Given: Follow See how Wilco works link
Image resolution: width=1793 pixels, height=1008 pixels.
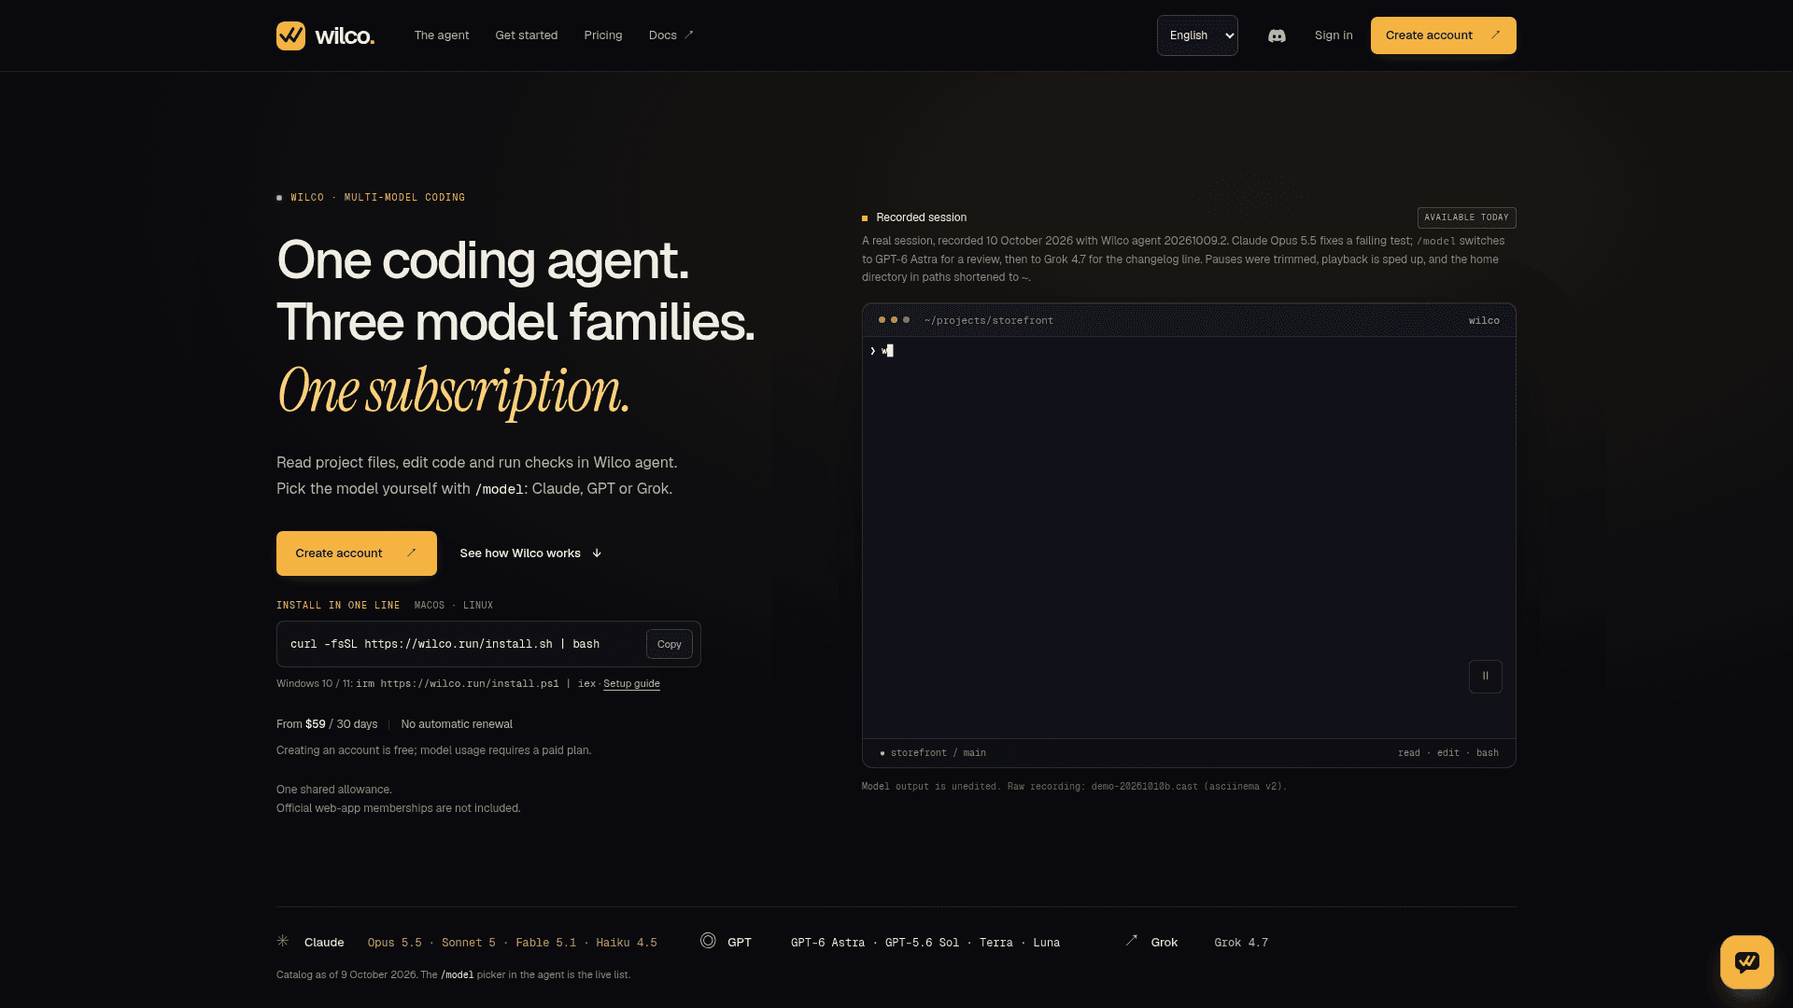Looking at the screenshot, I should pyautogui.click(x=530, y=553).
